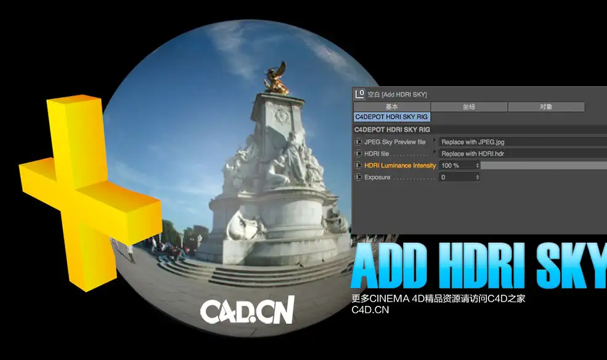607x360 pixels.
Task: Open the 坐标 tab
Action: coord(469,106)
